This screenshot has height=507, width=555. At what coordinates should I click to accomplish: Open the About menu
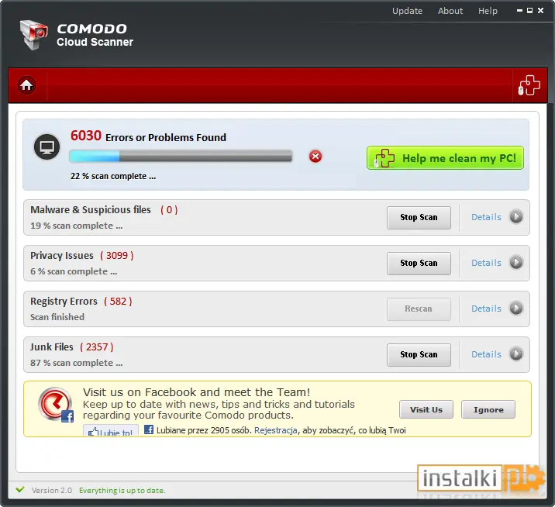[x=450, y=11]
